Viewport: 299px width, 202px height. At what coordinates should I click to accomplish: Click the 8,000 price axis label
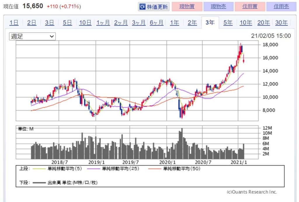(269, 110)
